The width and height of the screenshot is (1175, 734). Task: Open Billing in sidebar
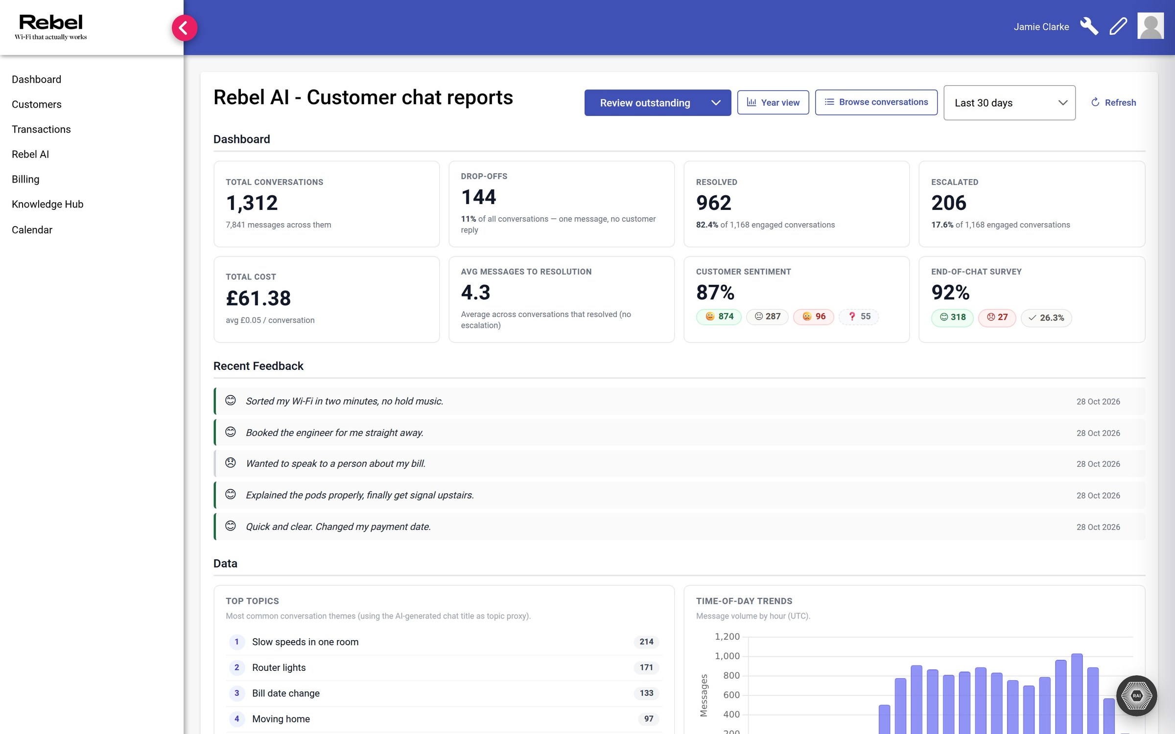[x=25, y=179]
